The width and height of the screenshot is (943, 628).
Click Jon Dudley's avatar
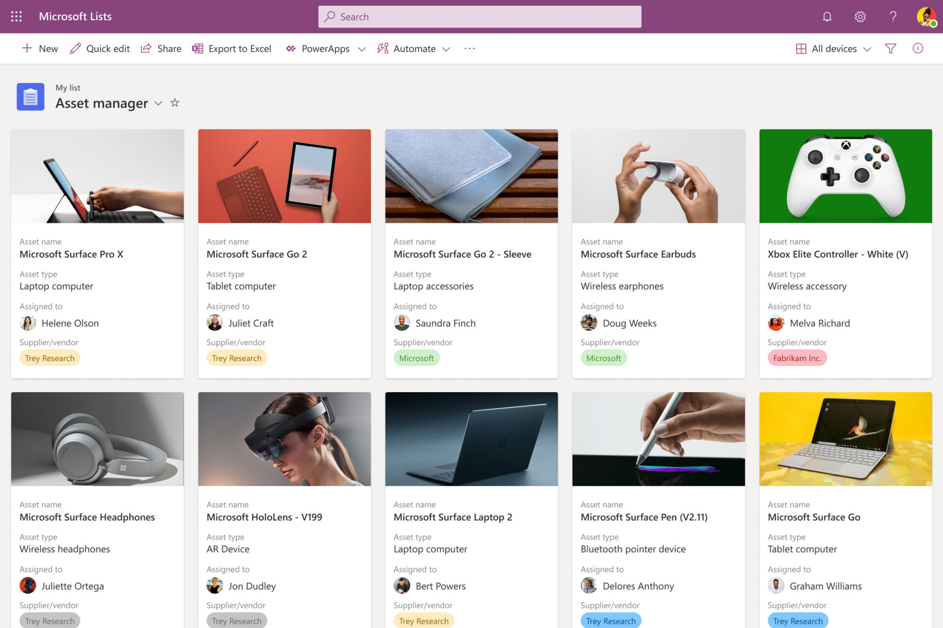[215, 586]
